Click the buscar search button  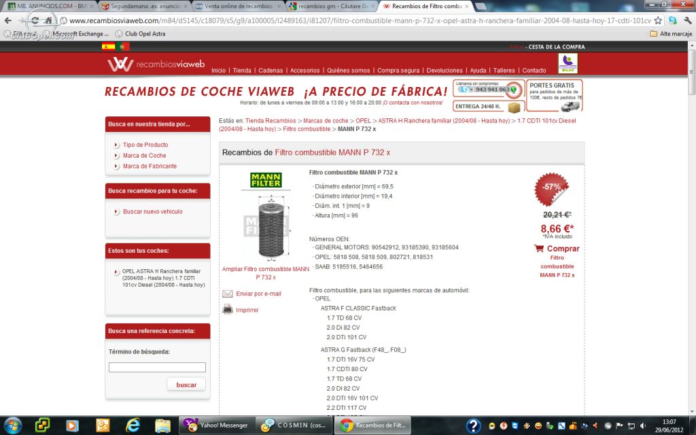(x=186, y=385)
